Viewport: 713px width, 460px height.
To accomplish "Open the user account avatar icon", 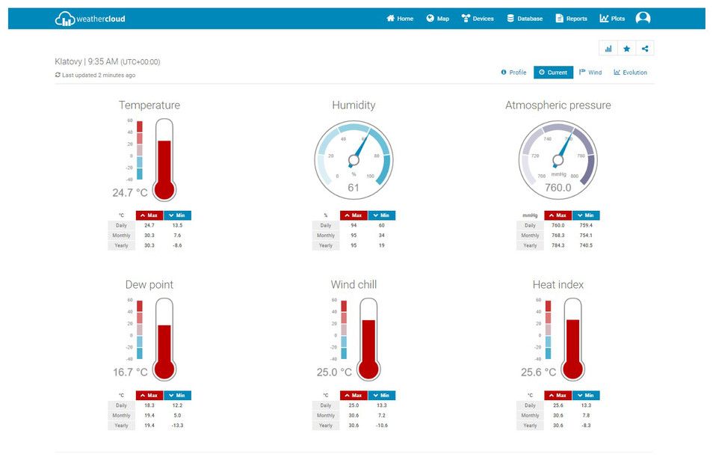I will tap(643, 19).
